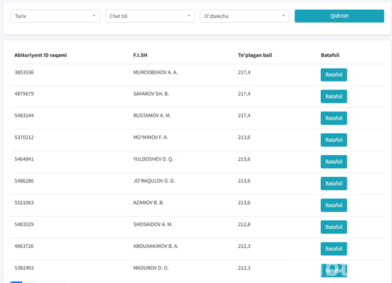Click the name SAFAROV SH. B.
Viewport: 392px width, 283px height.
click(151, 94)
